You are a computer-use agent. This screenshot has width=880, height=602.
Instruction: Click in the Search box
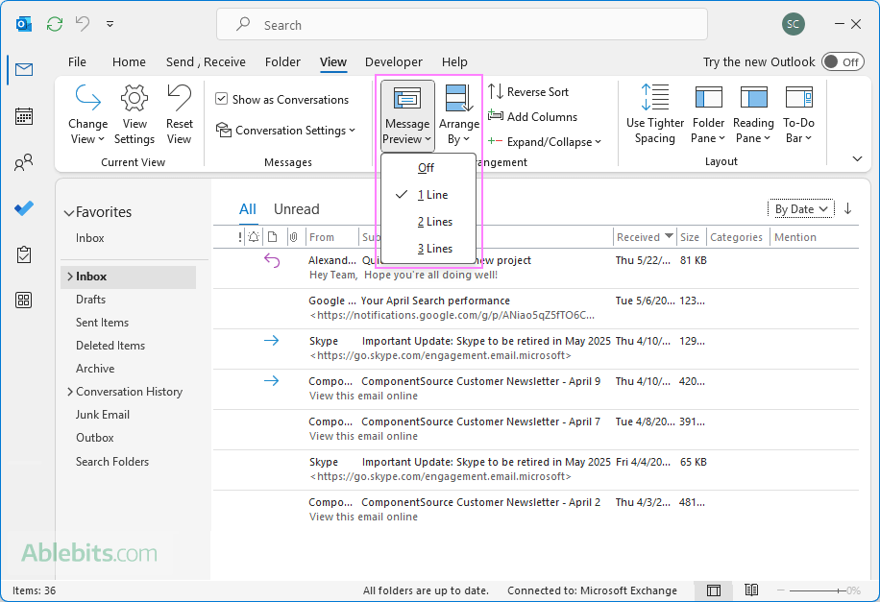click(462, 25)
